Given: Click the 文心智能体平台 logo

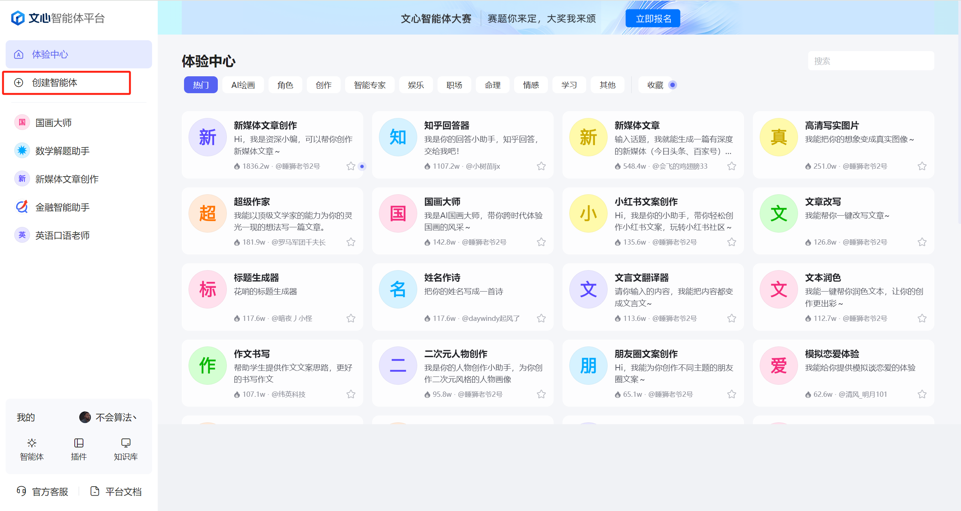Looking at the screenshot, I should (x=58, y=18).
